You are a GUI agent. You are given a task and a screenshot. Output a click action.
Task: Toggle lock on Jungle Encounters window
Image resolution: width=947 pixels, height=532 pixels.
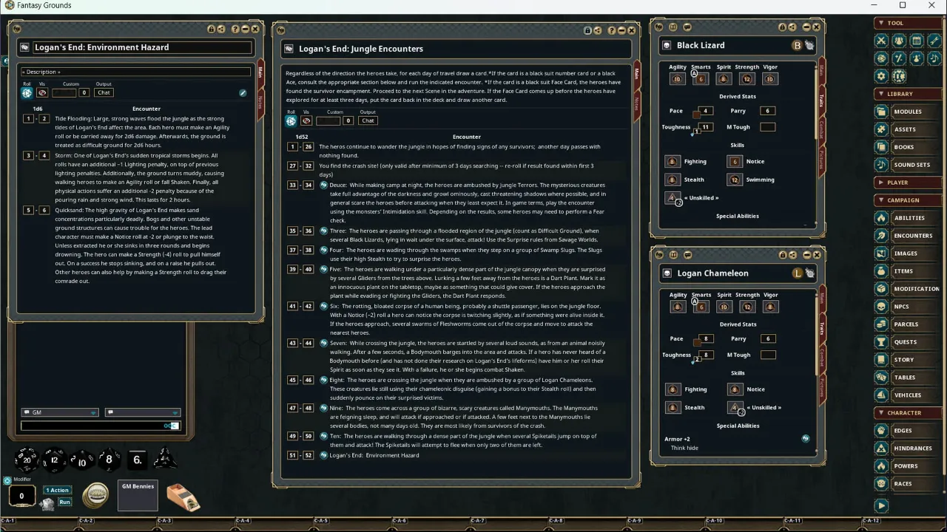tap(587, 30)
